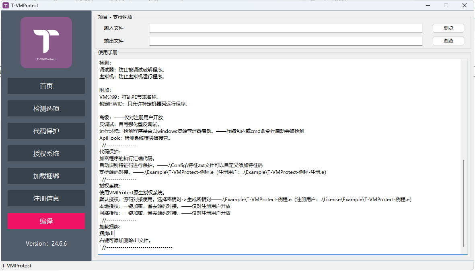The width and height of the screenshot is (475, 271).
Task: Click the '调试器: 防止被调试破解程序。' line
Action: [x=132, y=69]
